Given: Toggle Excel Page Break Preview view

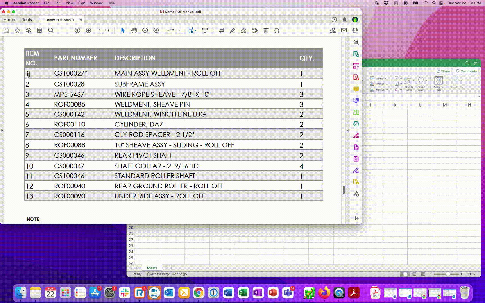Looking at the screenshot, I should [423, 274].
